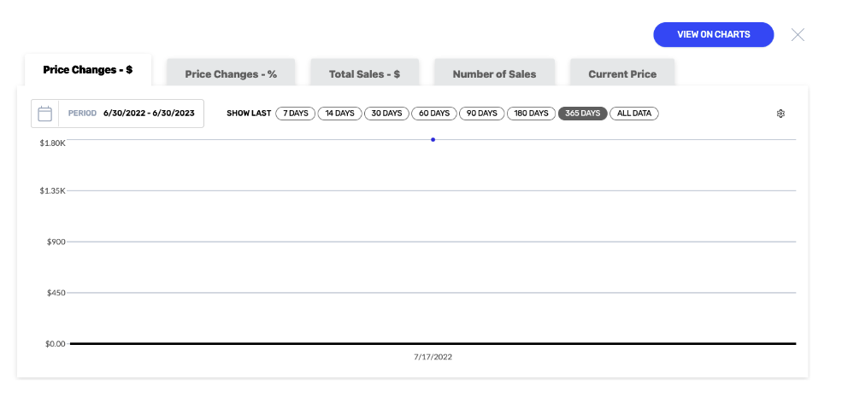
Task: Choose the 60 DAYS period pill
Action: [x=434, y=114]
